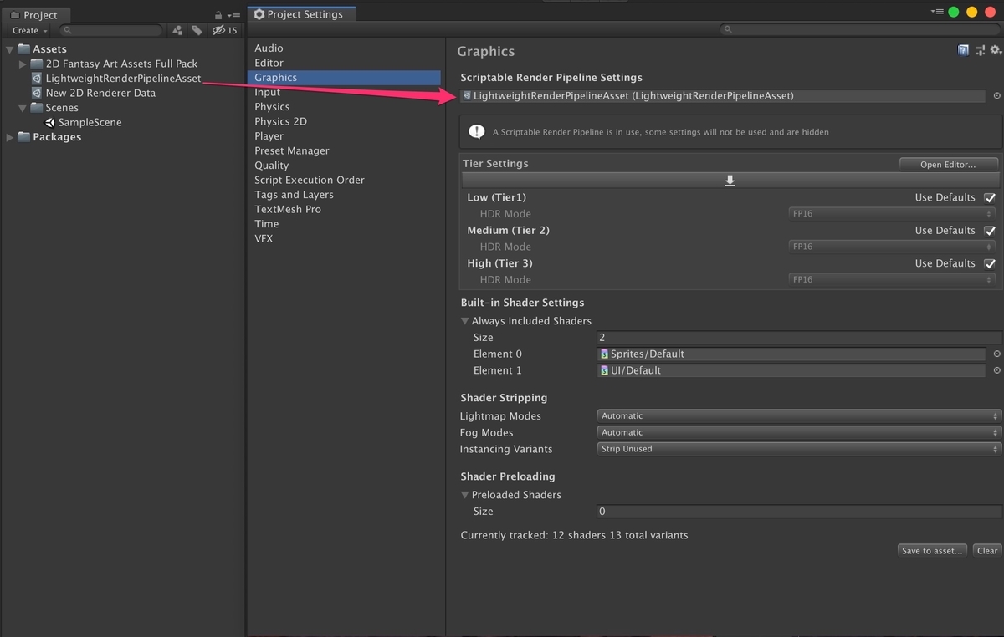Open the Lightmap Modes dropdown

pyautogui.click(x=799, y=415)
